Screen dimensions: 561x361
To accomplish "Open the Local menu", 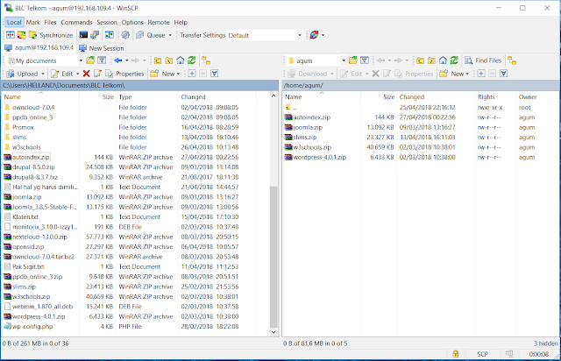I will (x=14, y=22).
